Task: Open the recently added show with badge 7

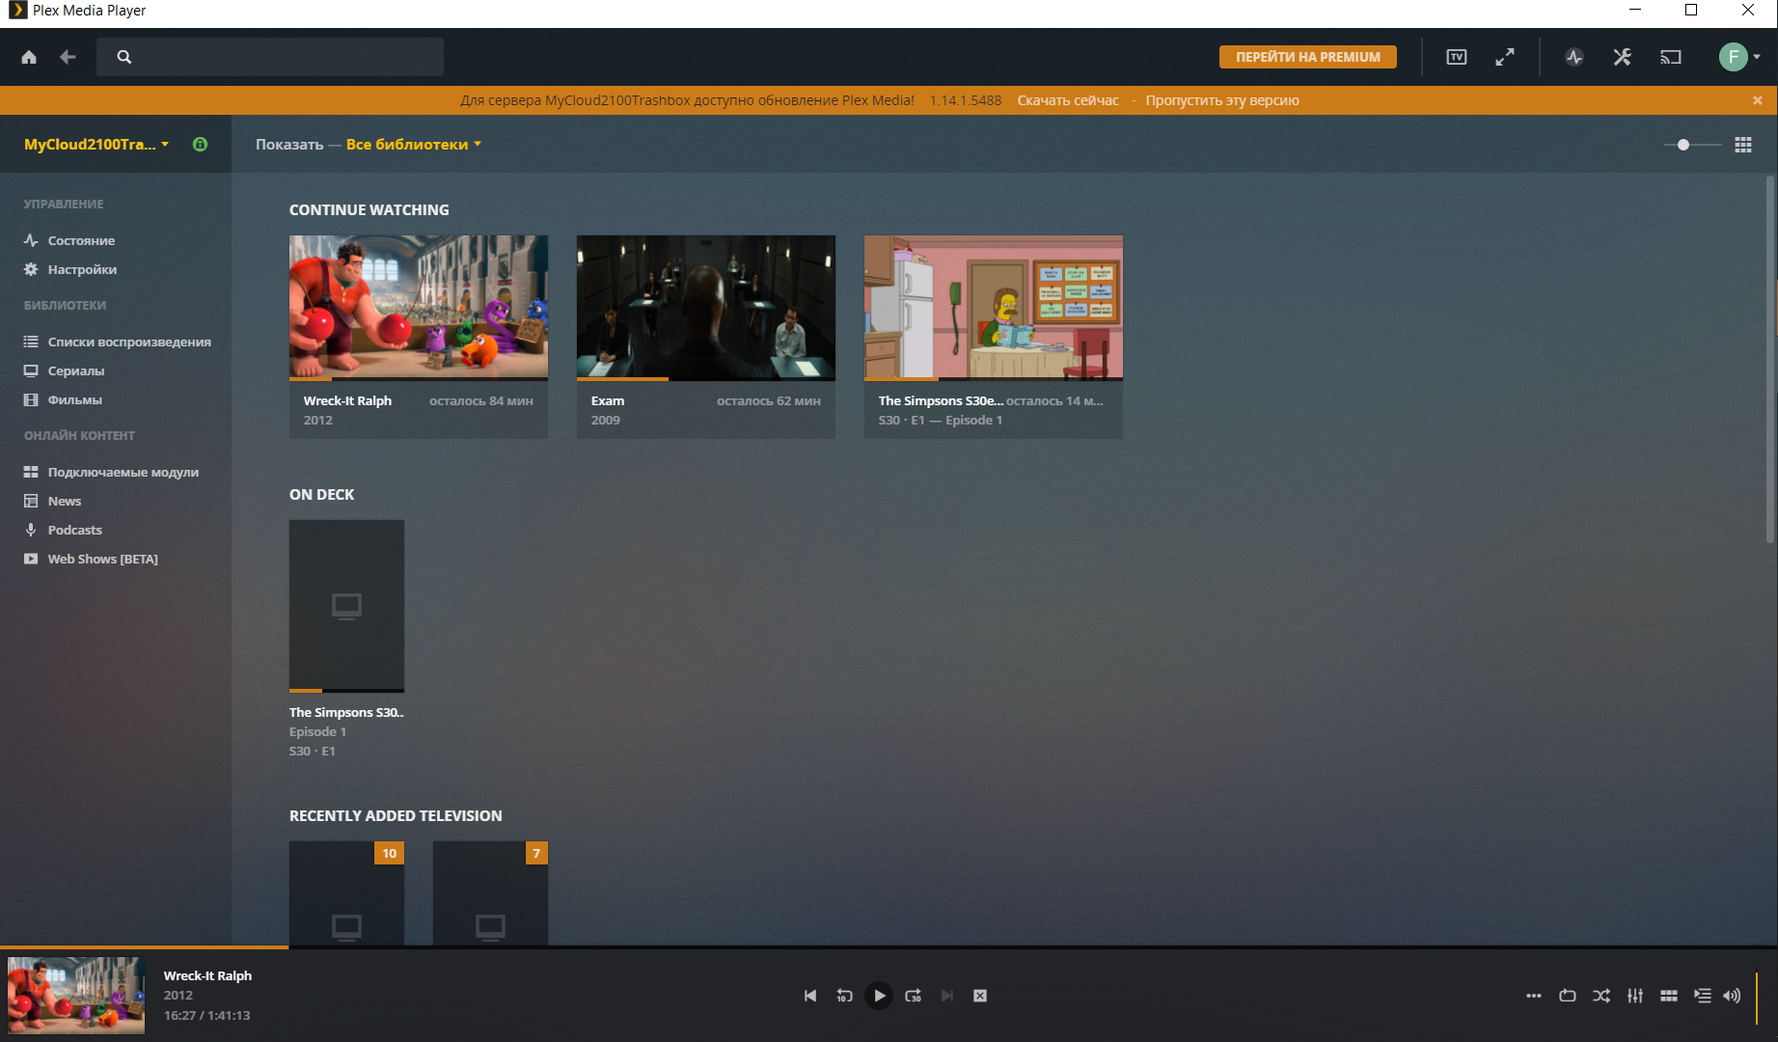Action: point(490,892)
